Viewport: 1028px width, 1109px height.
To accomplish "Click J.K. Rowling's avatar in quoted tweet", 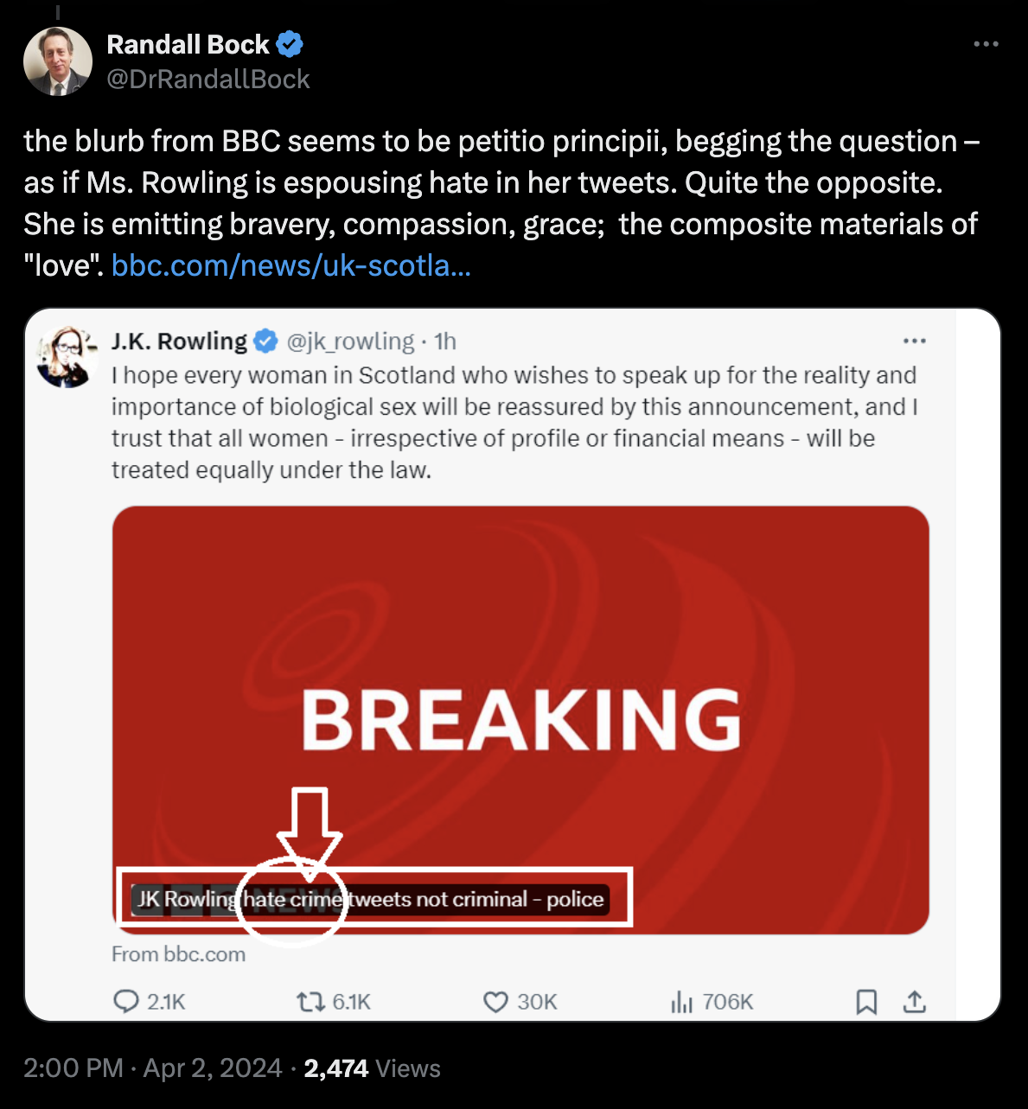I will [67, 357].
